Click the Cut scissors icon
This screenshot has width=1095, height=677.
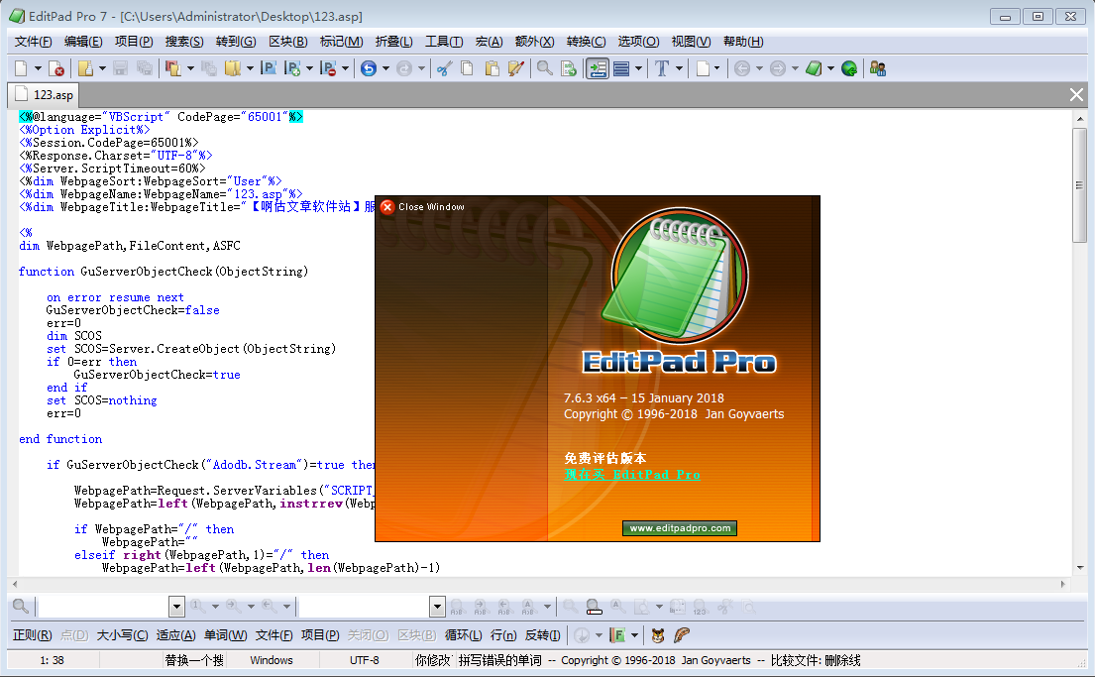(x=444, y=68)
